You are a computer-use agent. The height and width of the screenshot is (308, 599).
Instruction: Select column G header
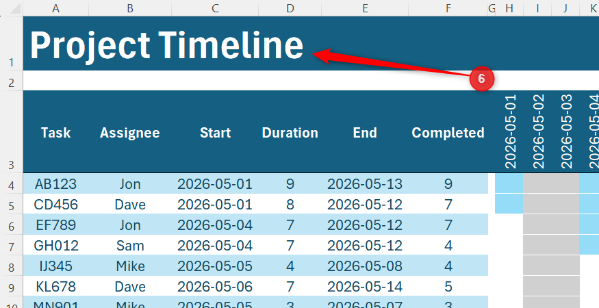pyautogui.click(x=492, y=8)
